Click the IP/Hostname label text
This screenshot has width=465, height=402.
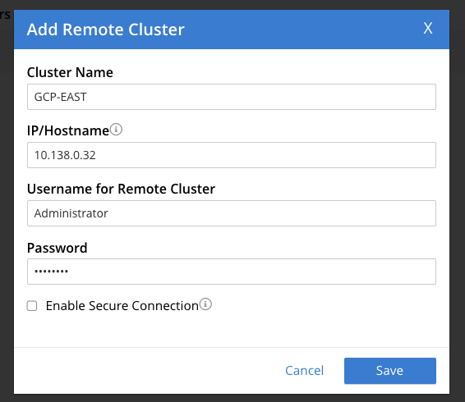tap(68, 130)
